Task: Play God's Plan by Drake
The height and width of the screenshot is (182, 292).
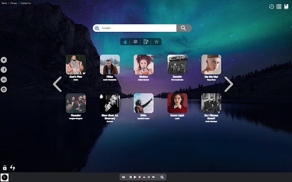Action: click(76, 65)
